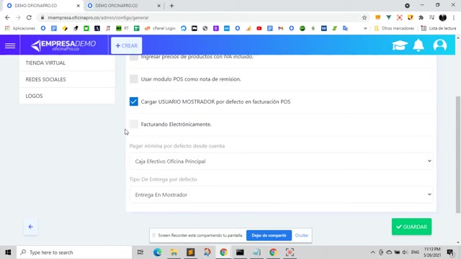Click the Windows search box
The height and width of the screenshot is (259, 461).
click(74, 253)
